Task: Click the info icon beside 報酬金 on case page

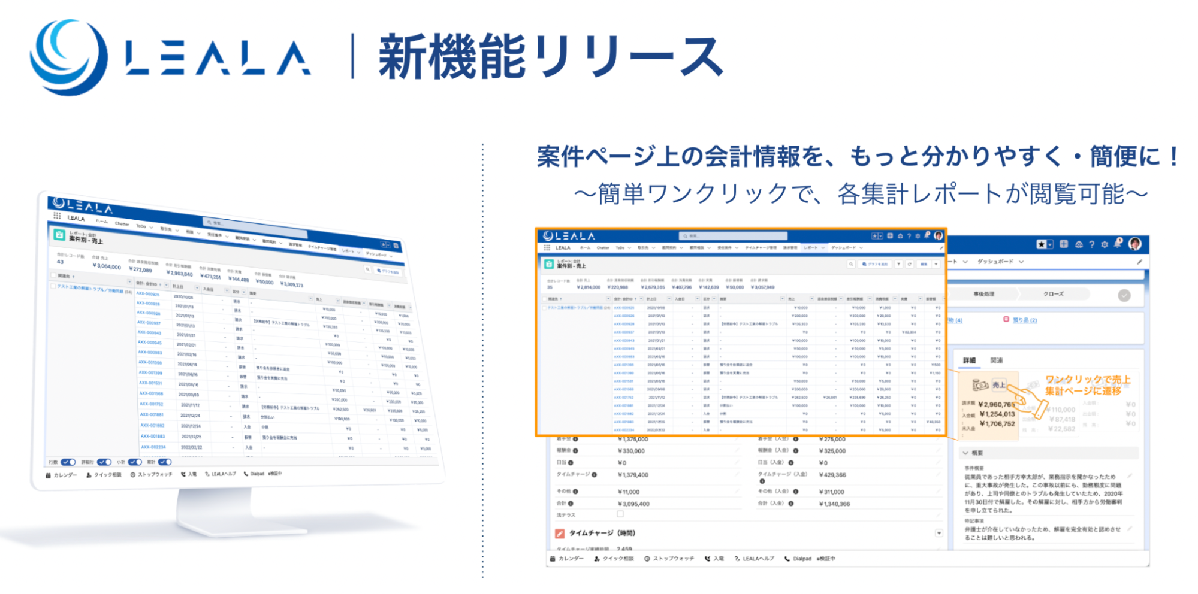Action: (x=575, y=451)
